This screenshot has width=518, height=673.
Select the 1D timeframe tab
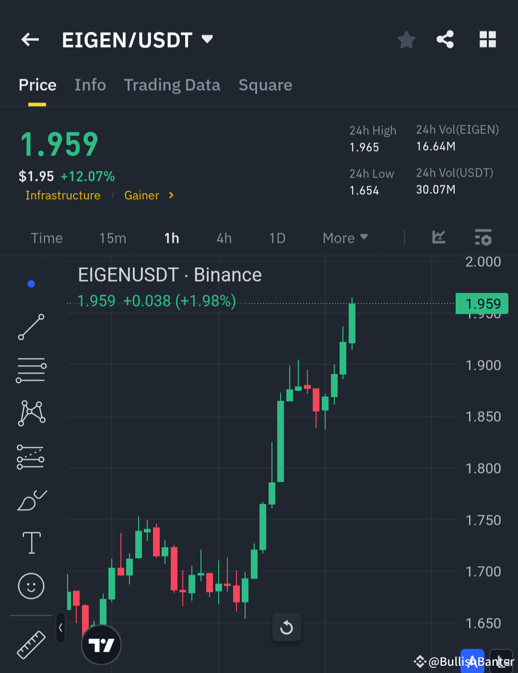[x=277, y=237]
